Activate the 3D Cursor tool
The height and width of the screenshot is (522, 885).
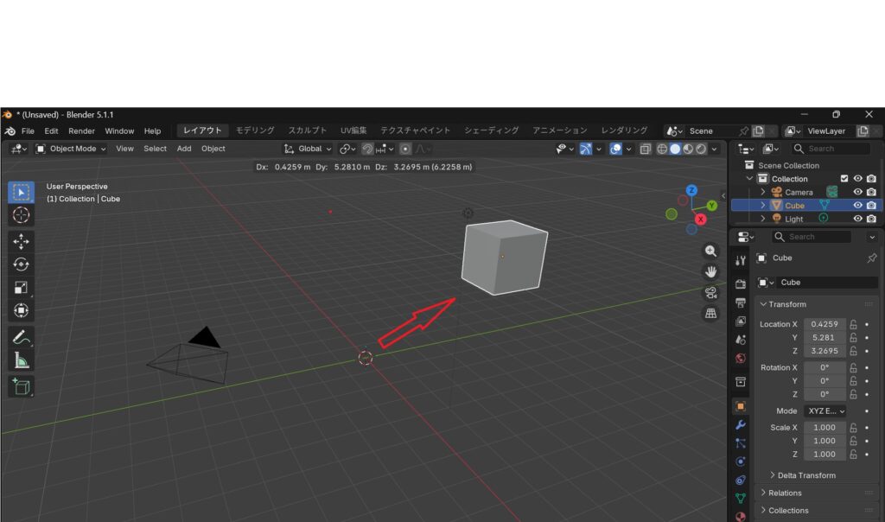tap(22, 215)
